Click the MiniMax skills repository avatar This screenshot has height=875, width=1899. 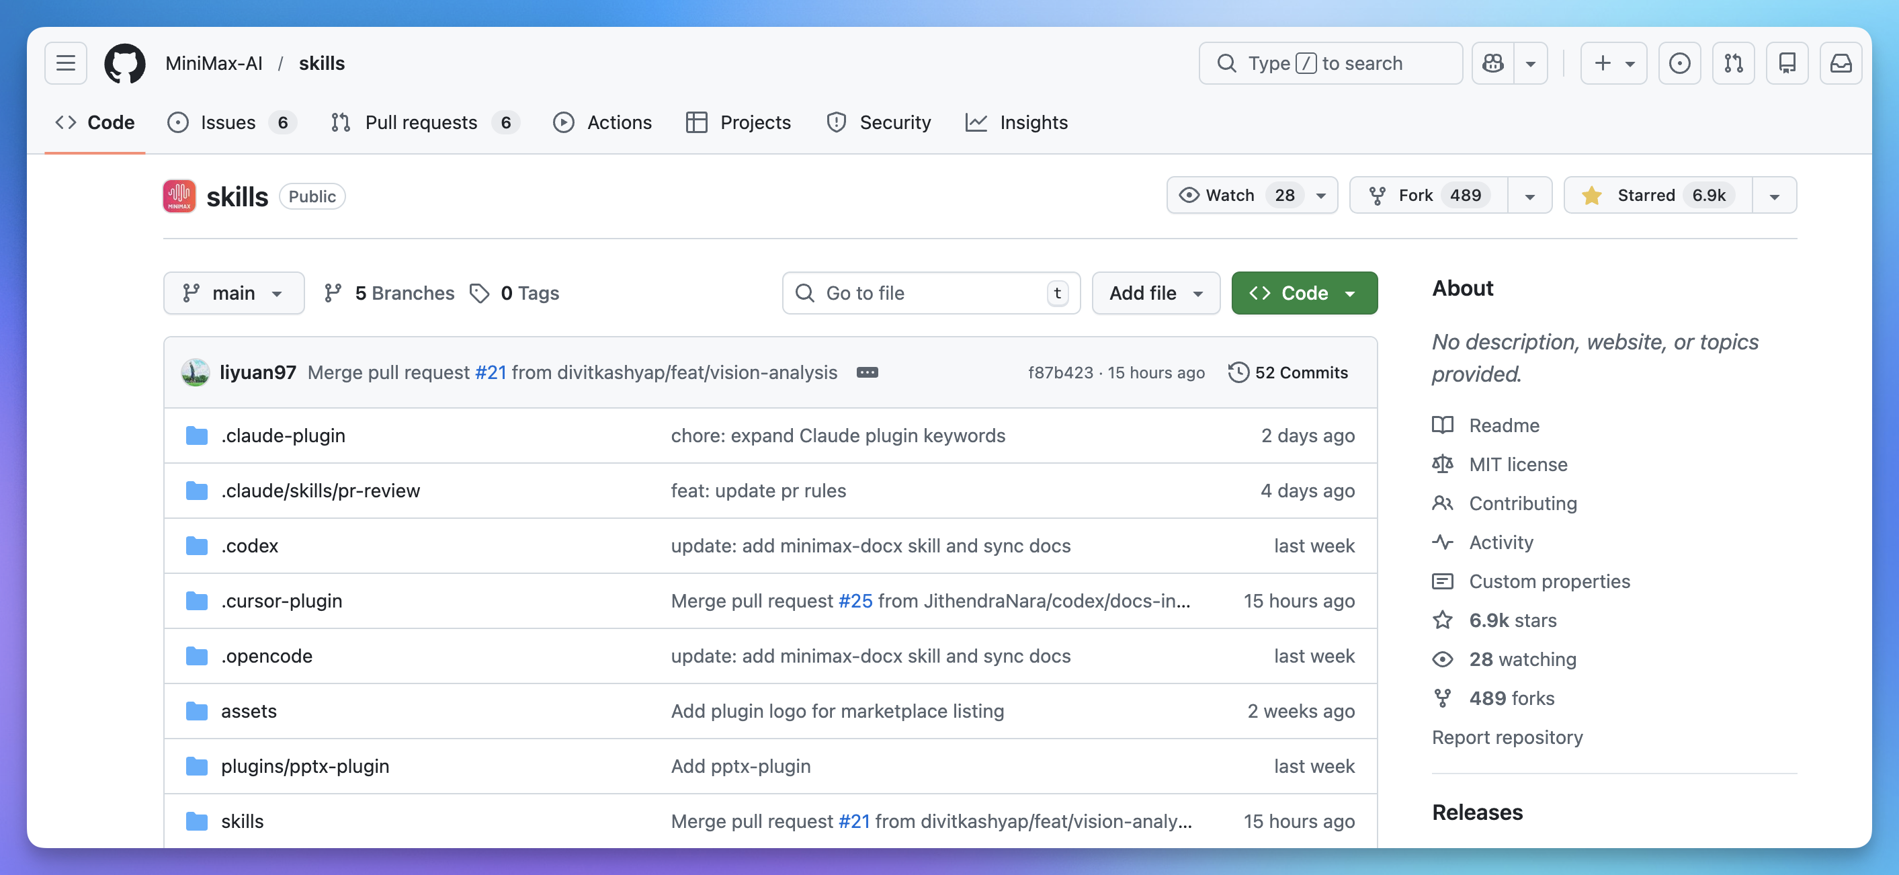coord(179,196)
